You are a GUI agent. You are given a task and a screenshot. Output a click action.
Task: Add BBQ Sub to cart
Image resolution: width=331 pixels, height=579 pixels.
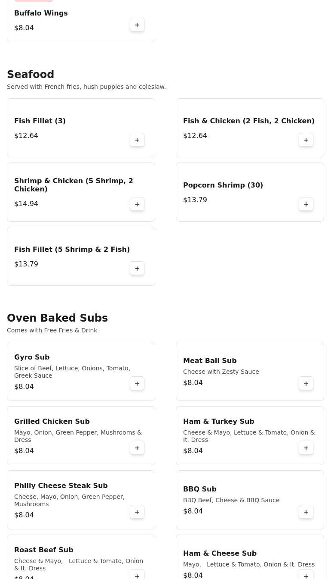[306, 512]
